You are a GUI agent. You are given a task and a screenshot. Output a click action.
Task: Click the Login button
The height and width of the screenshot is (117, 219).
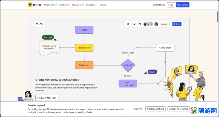click(171, 5)
